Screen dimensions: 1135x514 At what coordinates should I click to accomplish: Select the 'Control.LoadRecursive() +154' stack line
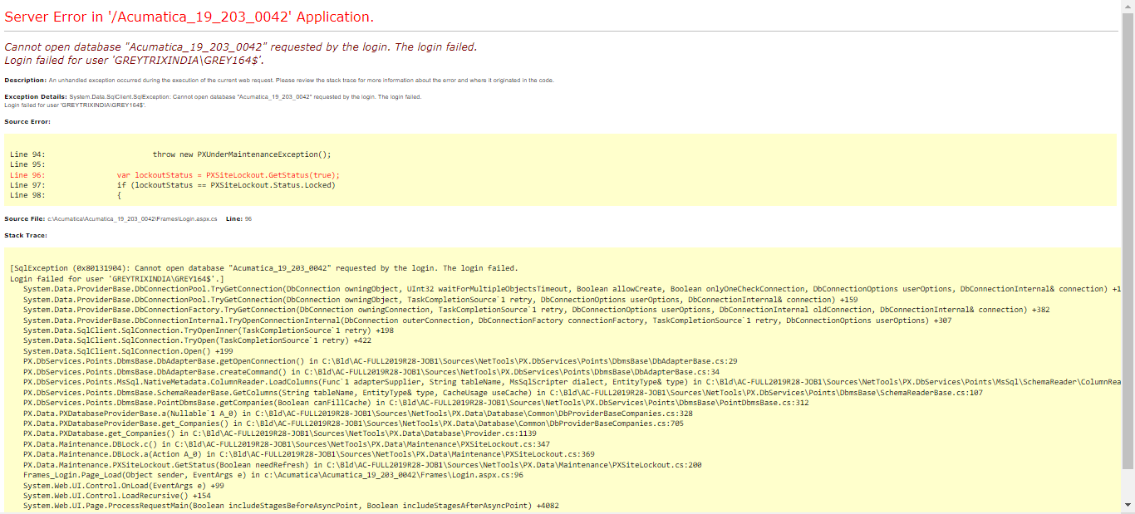click(117, 496)
